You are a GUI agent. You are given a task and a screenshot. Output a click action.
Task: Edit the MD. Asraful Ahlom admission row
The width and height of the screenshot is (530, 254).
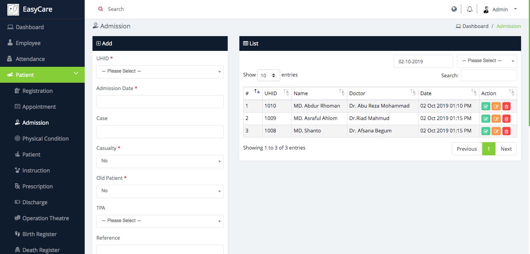click(496, 118)
